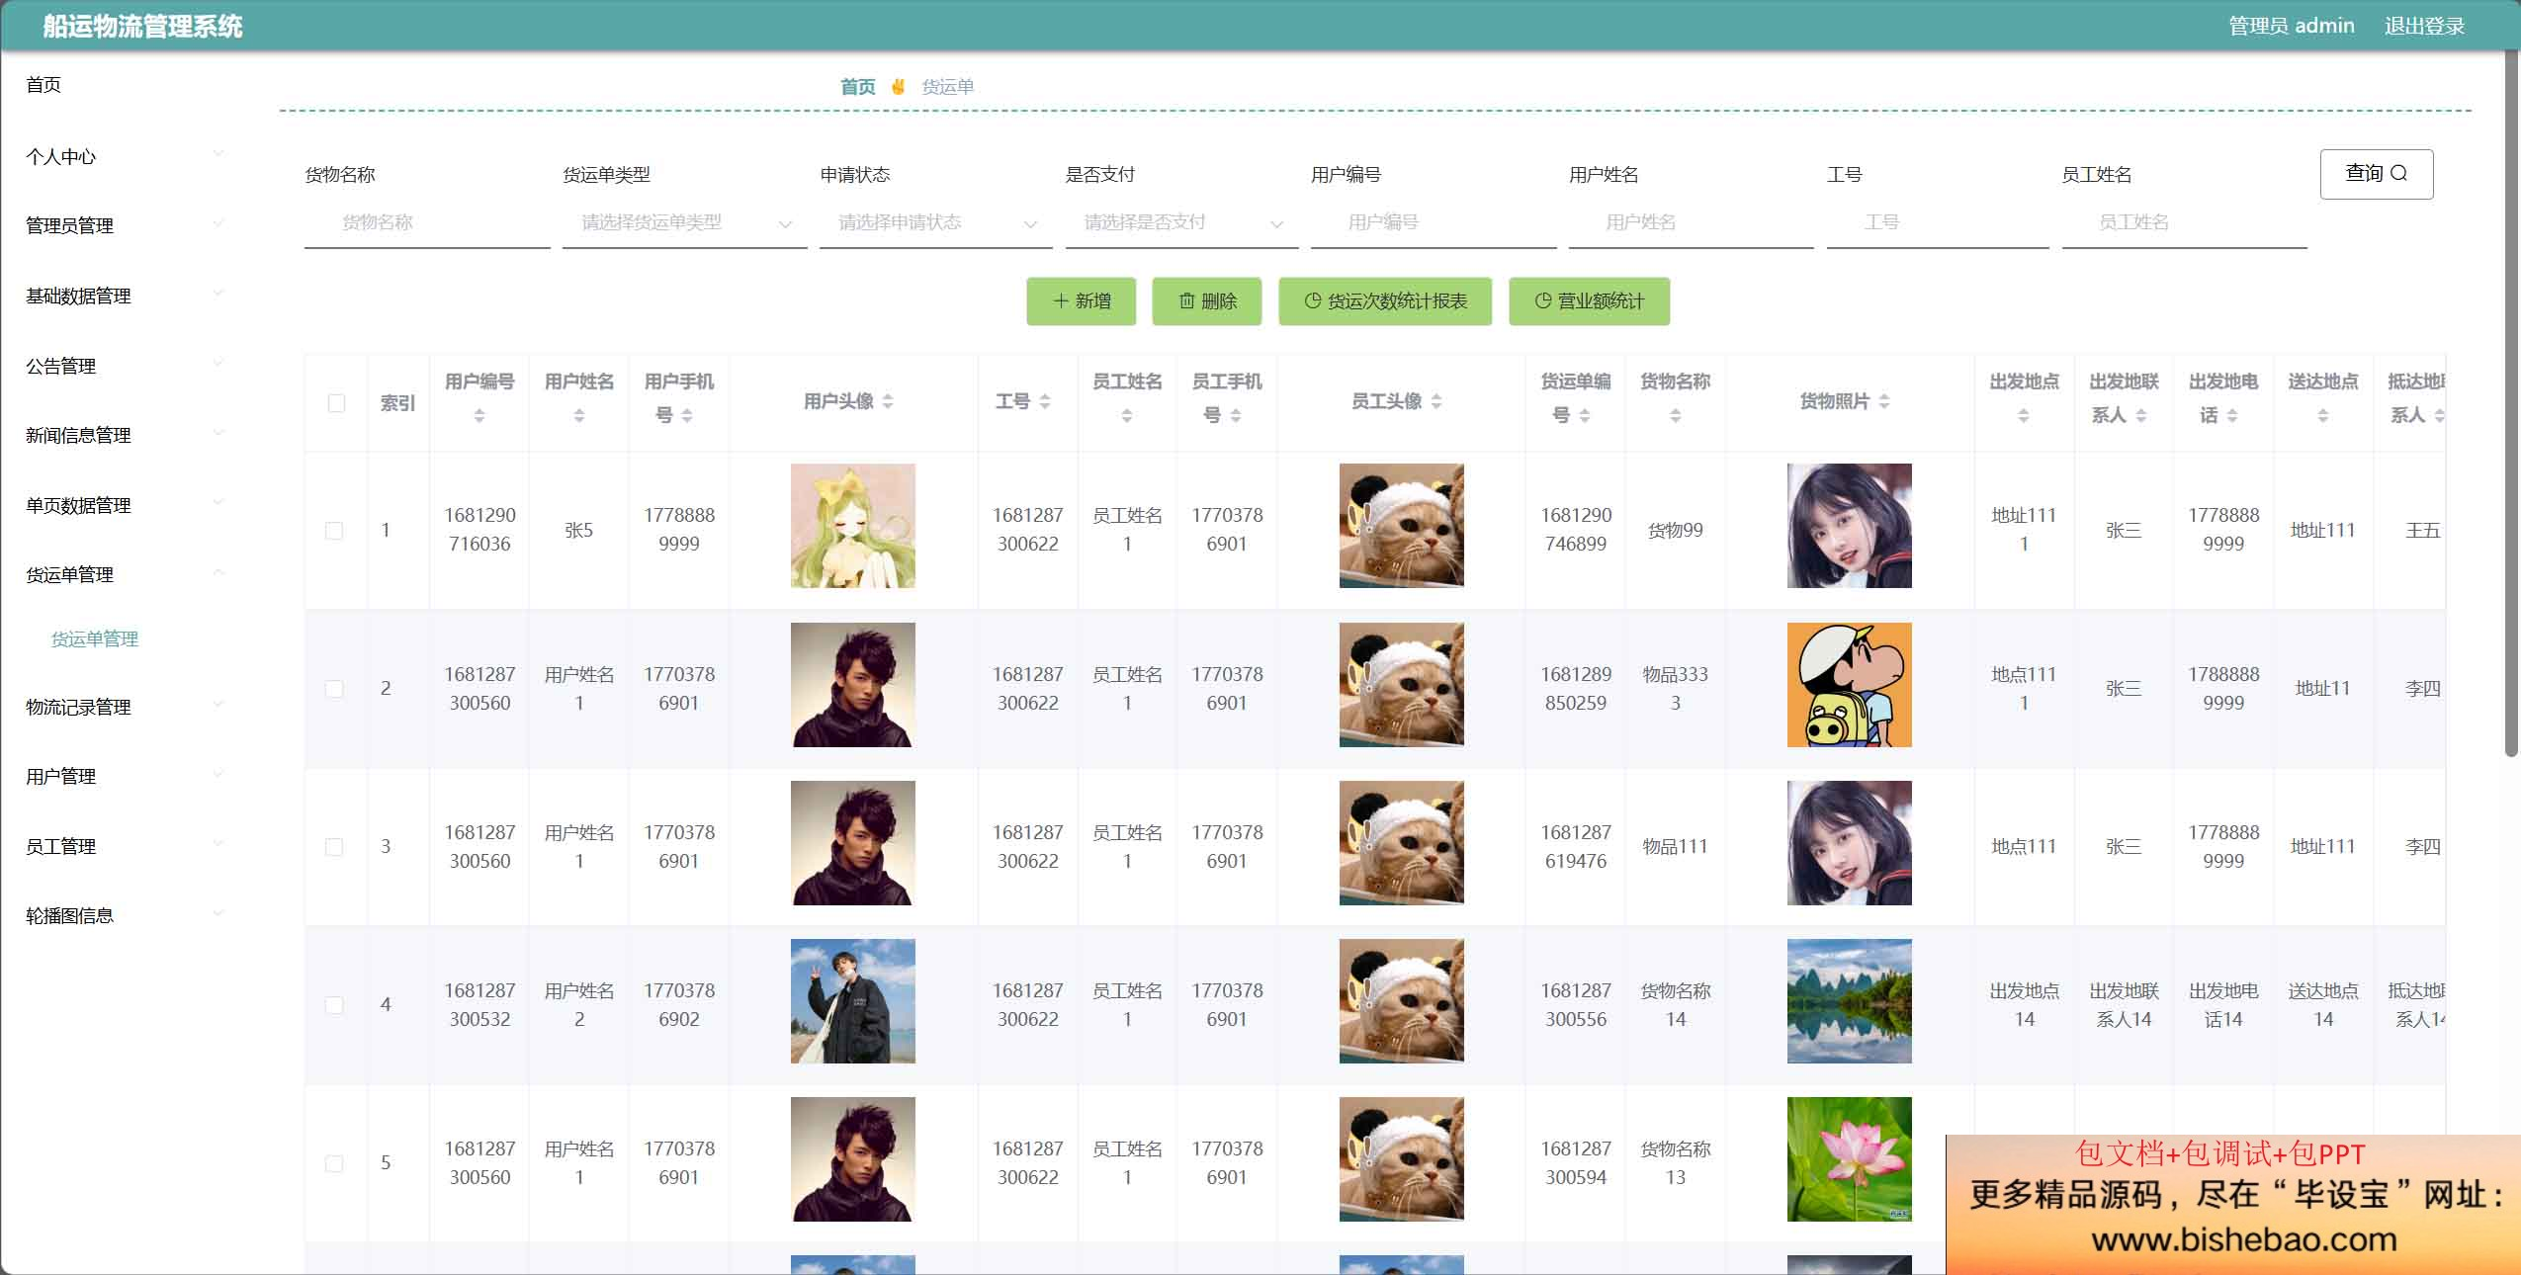Expand the 员工管理 sidebar menu
Screen dimensions: 2521x1275
coord(125,846)
